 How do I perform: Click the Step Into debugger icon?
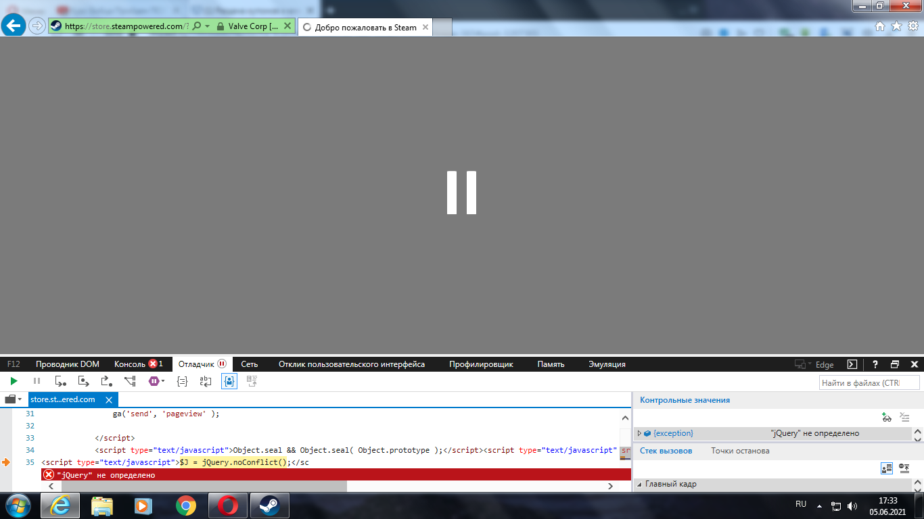click(60, 381)
